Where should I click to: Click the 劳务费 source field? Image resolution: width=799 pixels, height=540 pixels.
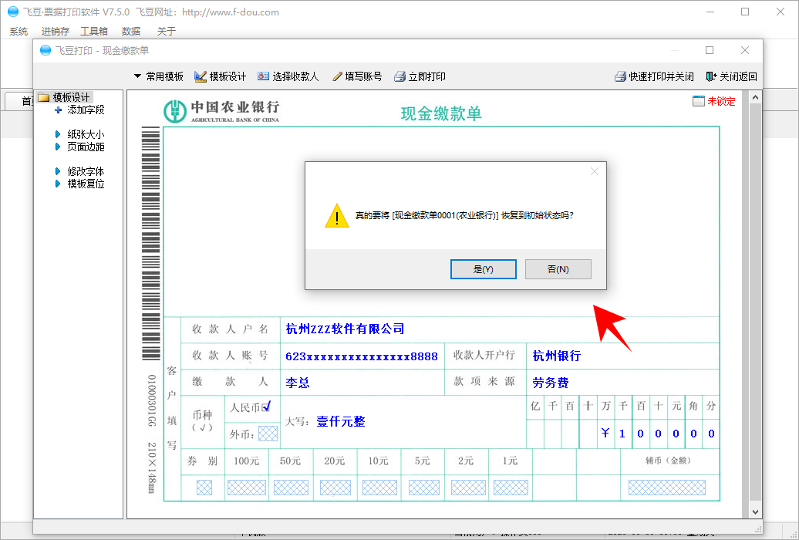coord(551,383)
